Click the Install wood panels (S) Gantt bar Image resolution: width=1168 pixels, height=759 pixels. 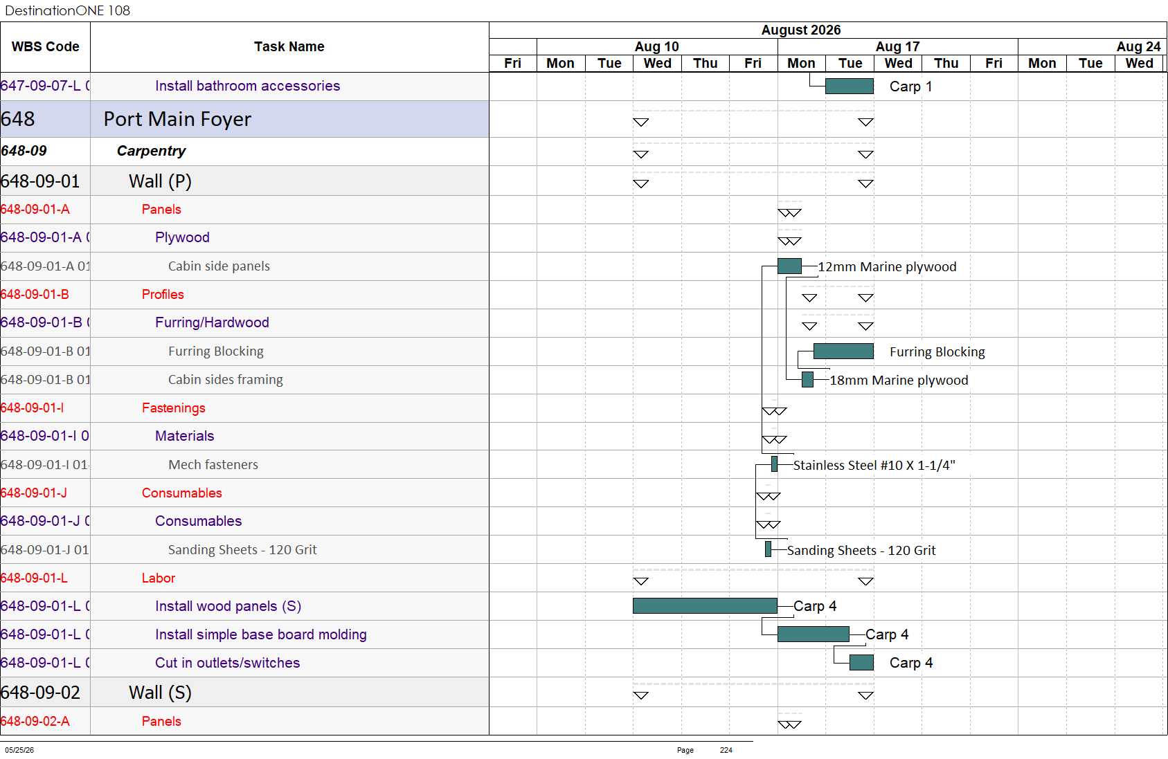(705, 606)
